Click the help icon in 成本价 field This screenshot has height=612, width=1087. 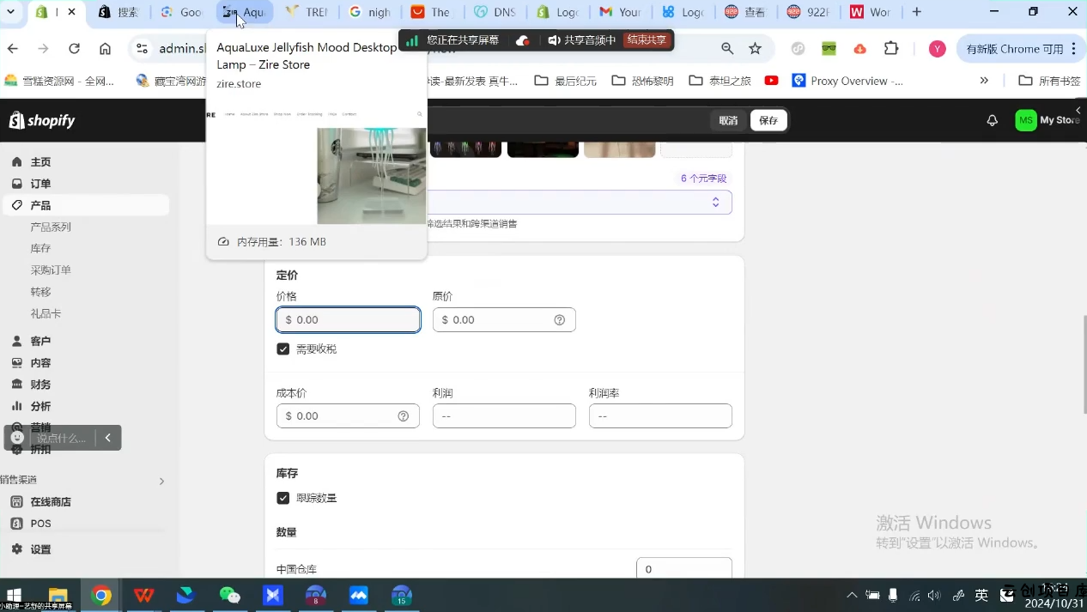[404, 416]
